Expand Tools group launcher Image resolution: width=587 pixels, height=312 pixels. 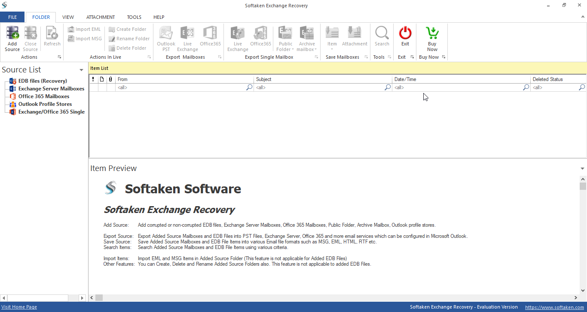[389, 57]
